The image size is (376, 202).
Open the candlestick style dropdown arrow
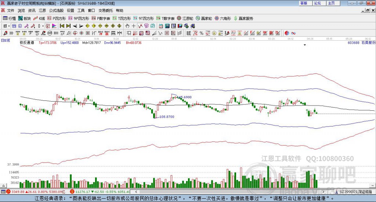(43, 26)
